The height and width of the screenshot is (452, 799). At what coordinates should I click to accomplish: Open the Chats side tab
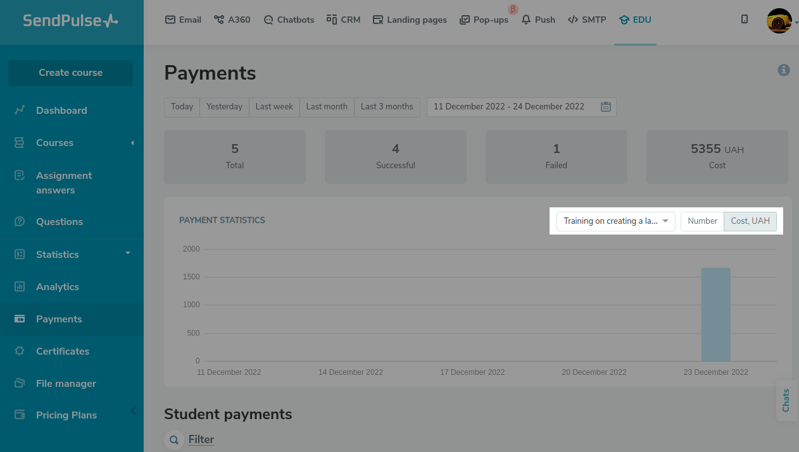[786, 400]
